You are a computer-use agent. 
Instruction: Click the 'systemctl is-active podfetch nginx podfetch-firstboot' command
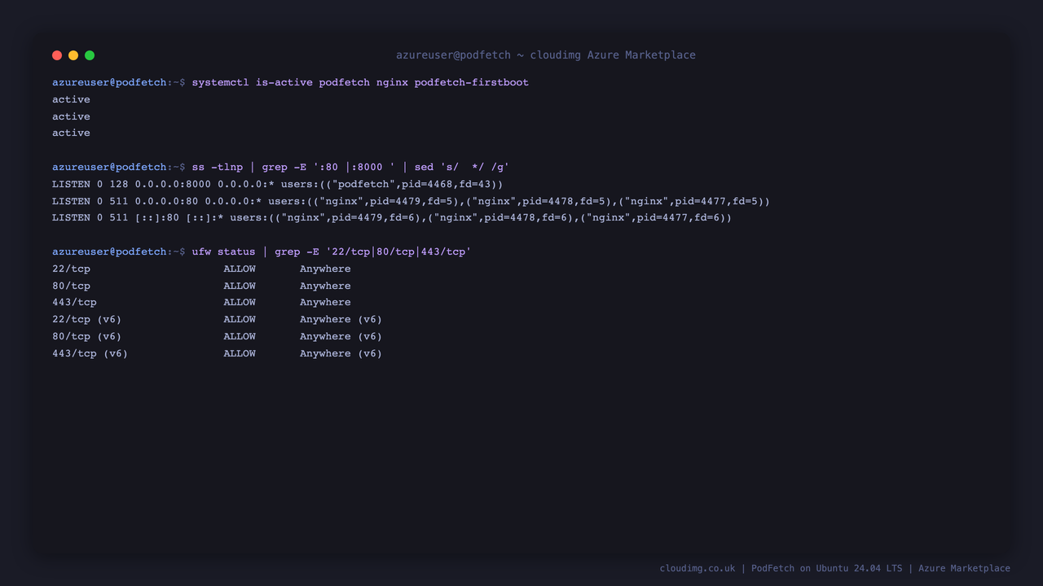pos(360,82)
